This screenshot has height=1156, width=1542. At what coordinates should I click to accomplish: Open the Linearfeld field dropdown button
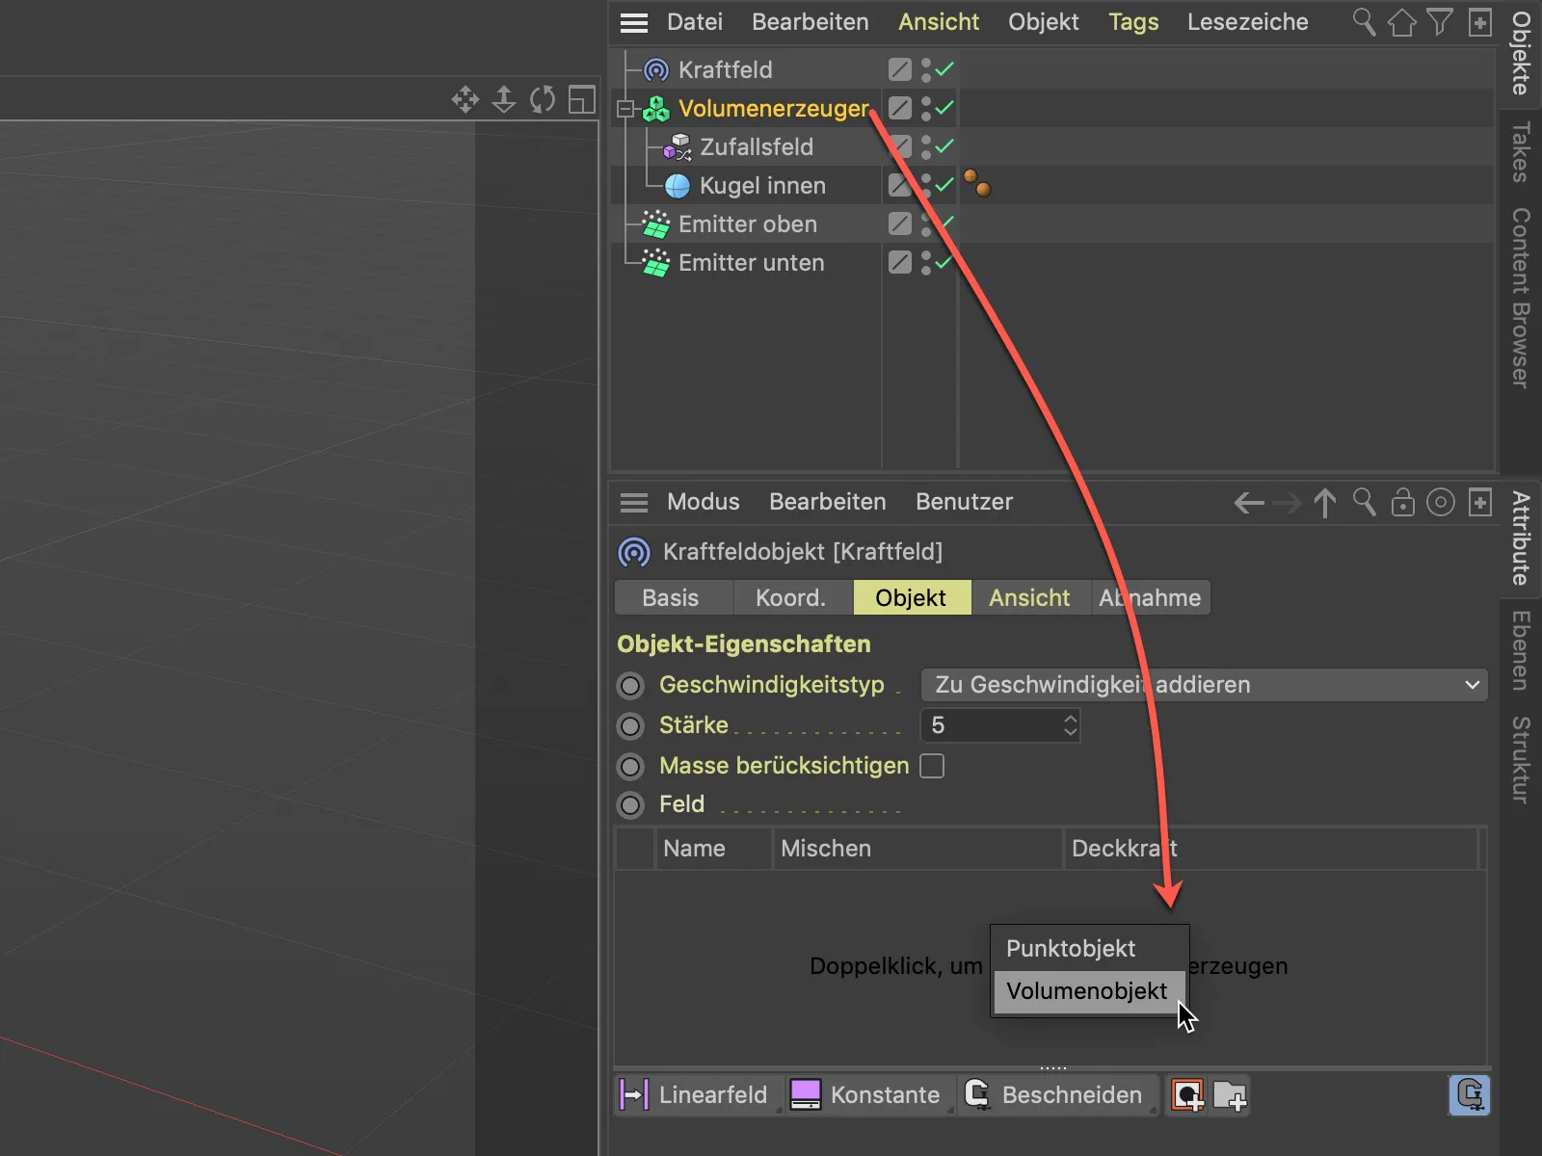coord(699,1095)
